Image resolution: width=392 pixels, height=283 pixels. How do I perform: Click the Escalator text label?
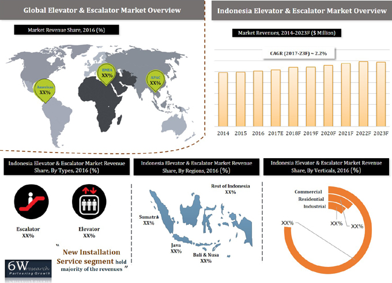coord(28,229)
